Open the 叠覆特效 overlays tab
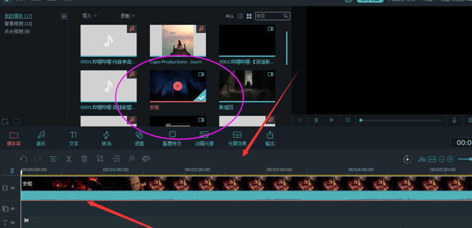 pyautogui.click(x=172, y=139)
